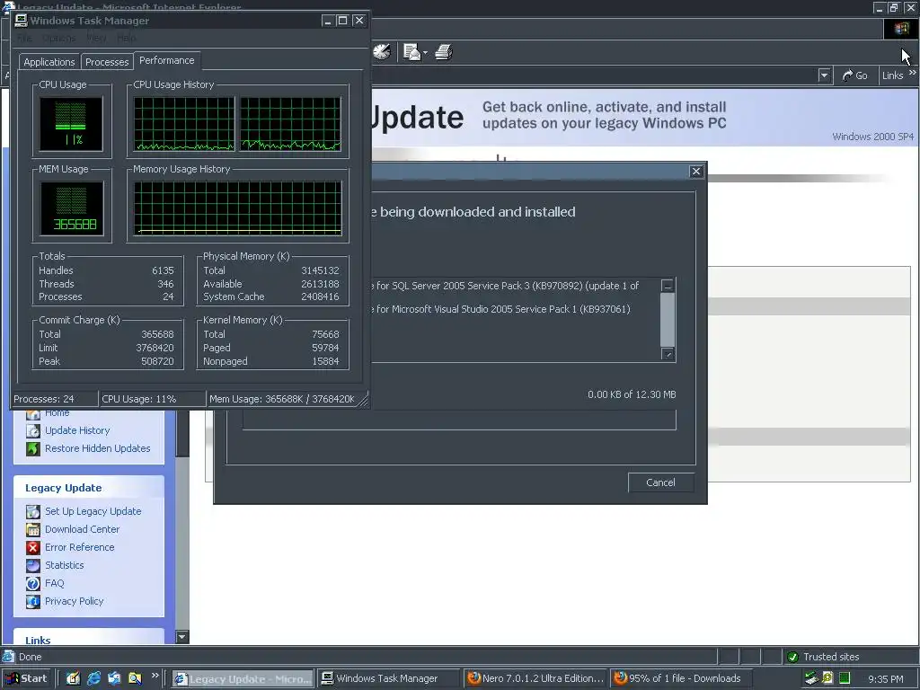This screenshot has width=920, height=690.
Task: Click the Download Center icon in sidebar
Action: point(33,530)
